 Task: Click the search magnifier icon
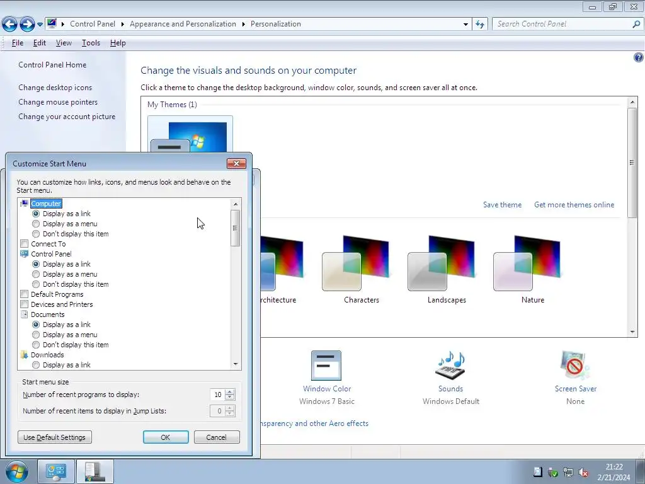click(636, 25)
